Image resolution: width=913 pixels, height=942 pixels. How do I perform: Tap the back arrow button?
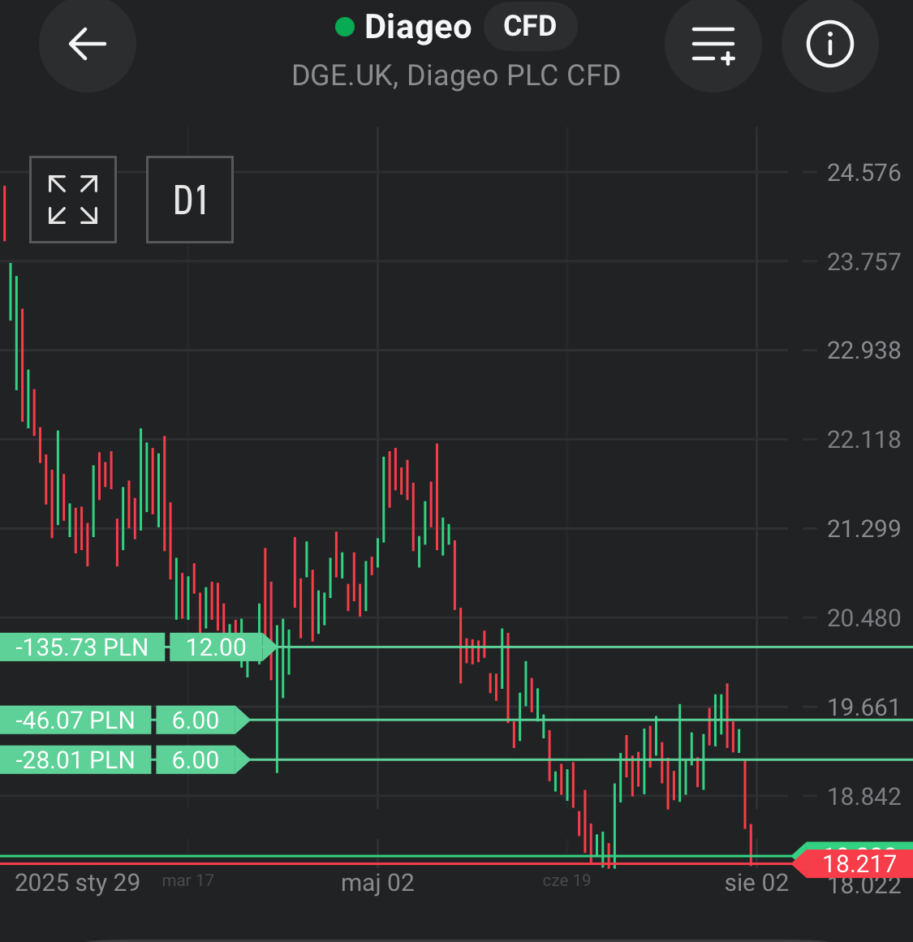(x=87, y=44)
